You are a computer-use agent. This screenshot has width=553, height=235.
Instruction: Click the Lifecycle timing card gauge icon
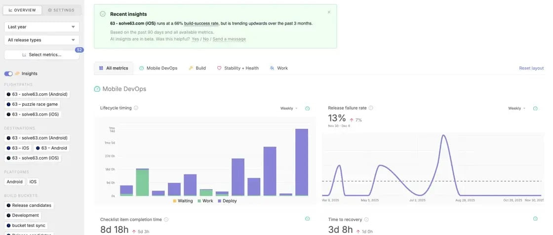(307, 108)
